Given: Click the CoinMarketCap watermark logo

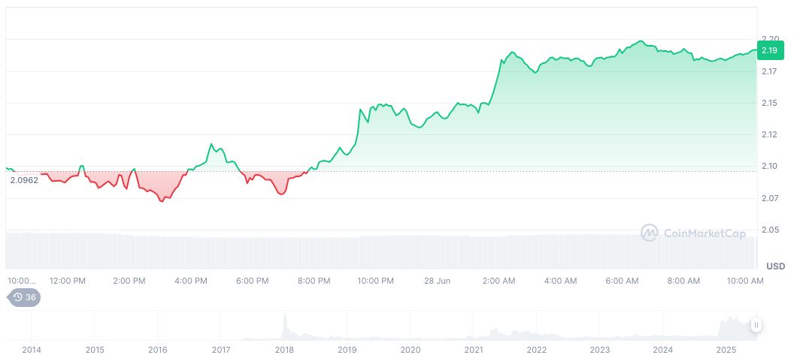Looking at the screenshot, I should [x=693, y=233].
